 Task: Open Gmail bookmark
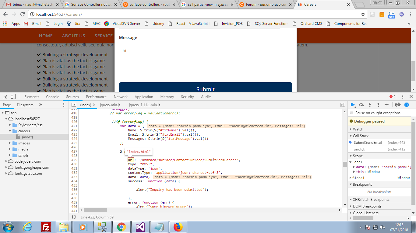(33, 24)
